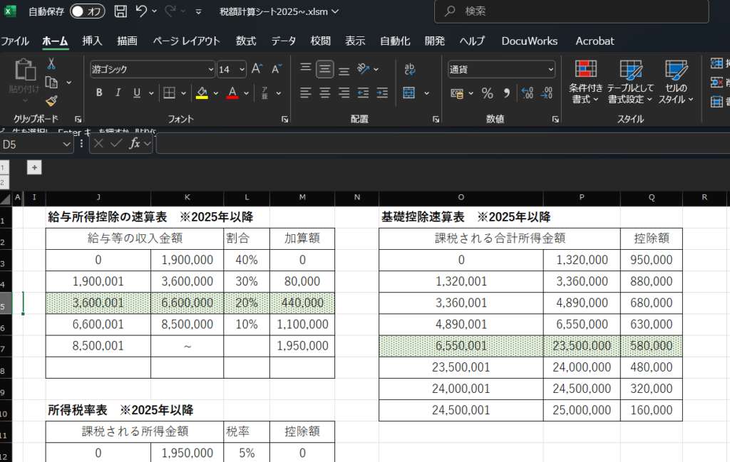Click the テーブルとして書式設定 button
730x462 pixels.
(631, 82)
